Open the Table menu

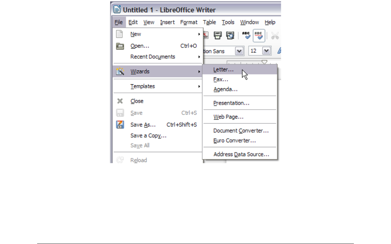209,22
